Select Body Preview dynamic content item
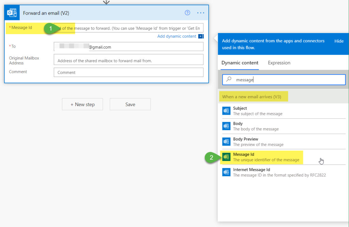 284,141
